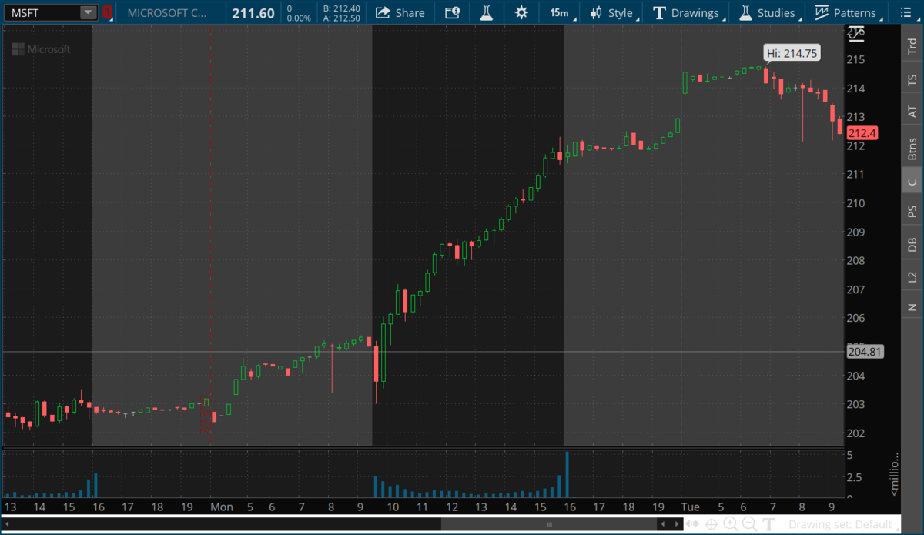Click the scroll left arrow button
This screenshot has width=924, height=535.
point(663,524)
